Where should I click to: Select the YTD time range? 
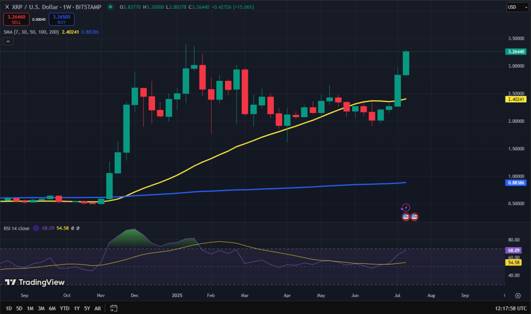point(65,308)
